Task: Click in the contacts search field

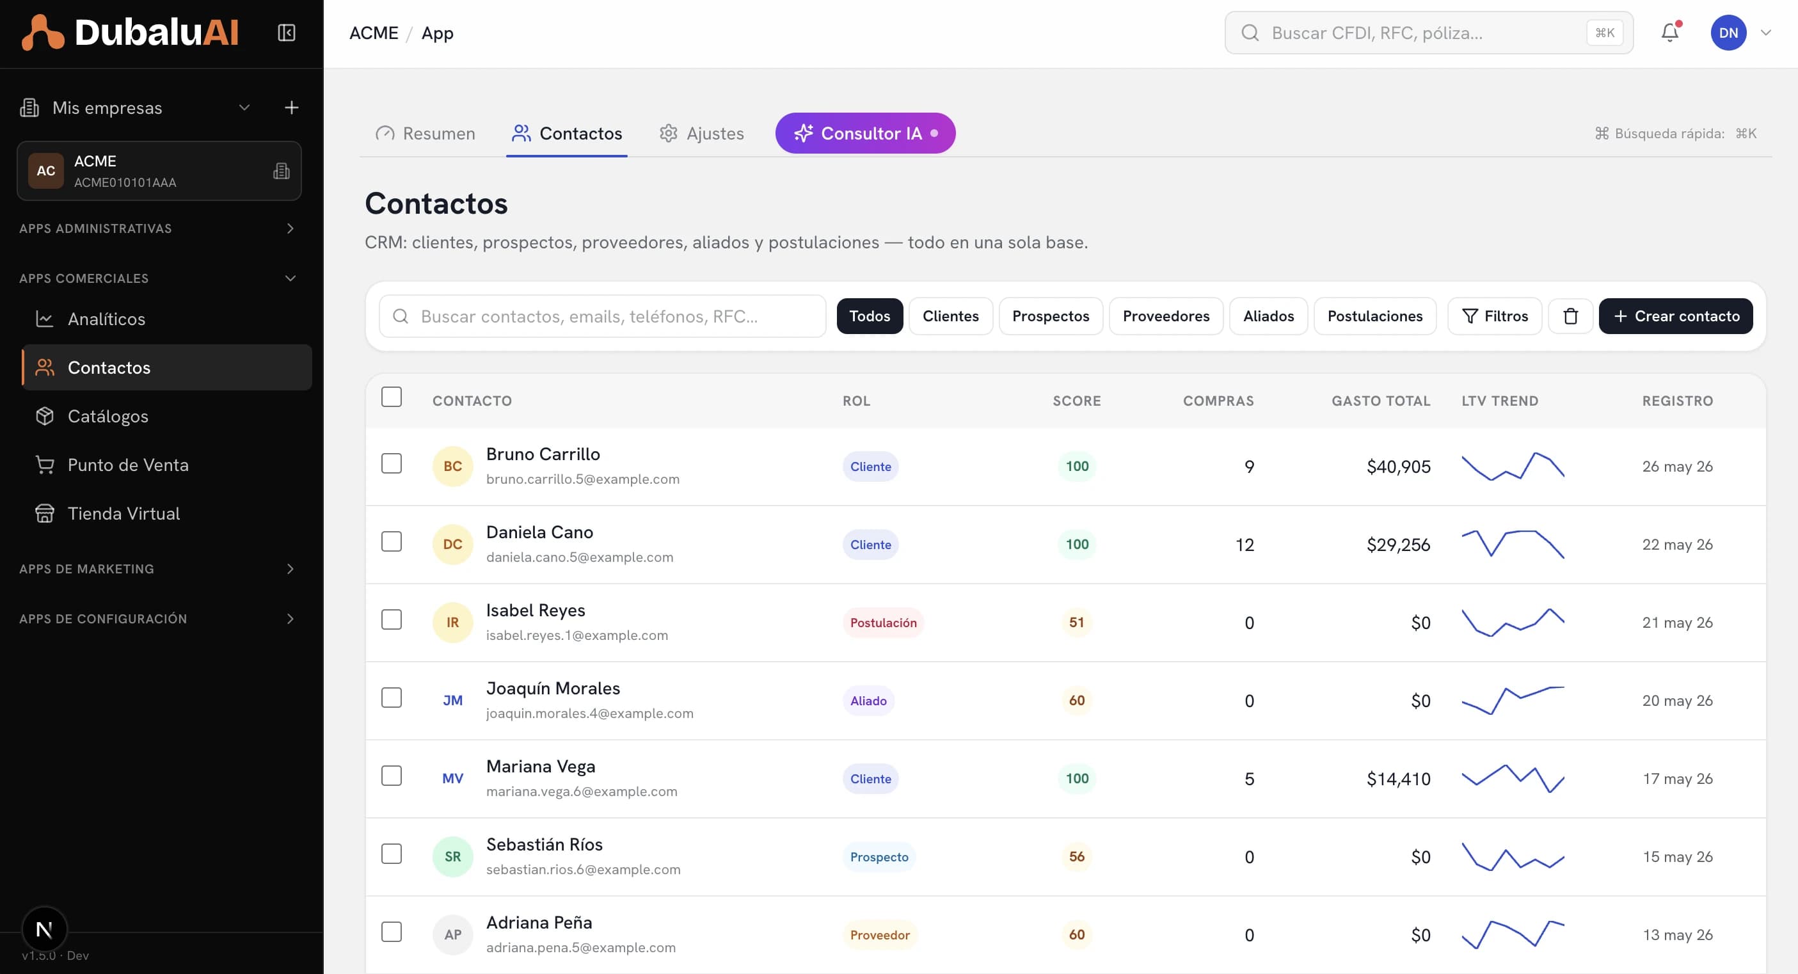Action: coord(602,316)
